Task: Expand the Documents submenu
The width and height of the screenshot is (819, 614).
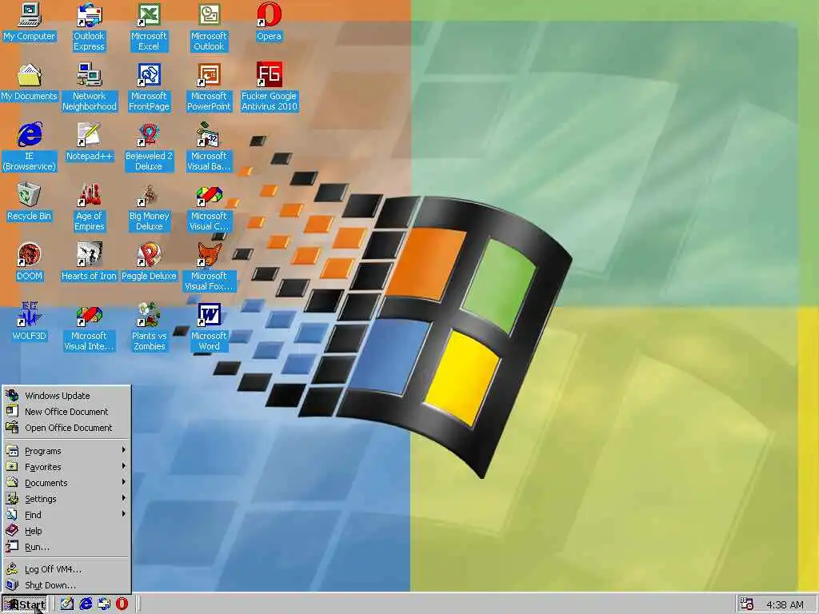Action: pos(66,483)
